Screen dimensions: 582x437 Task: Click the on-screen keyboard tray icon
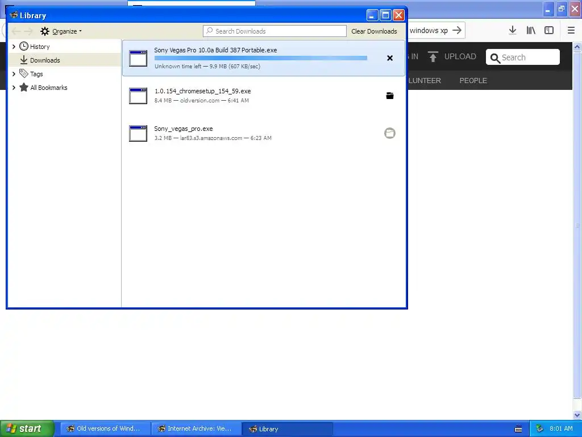(x=518, y=429)
